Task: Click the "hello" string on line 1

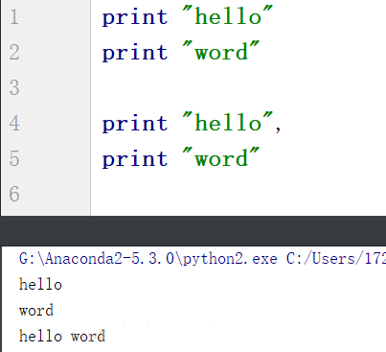Action: pyautogui.click(x=228, y=15)
